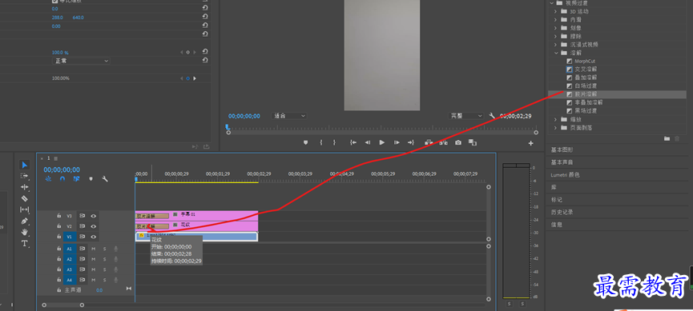Toggle insert sequences as nests button

pos(49,179)
